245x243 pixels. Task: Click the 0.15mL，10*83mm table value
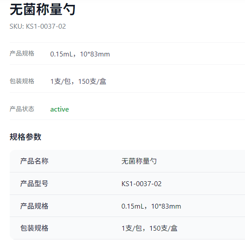point(151,206)
